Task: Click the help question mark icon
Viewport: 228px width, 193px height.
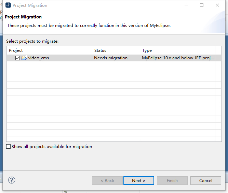Action: tap(12, 180)
